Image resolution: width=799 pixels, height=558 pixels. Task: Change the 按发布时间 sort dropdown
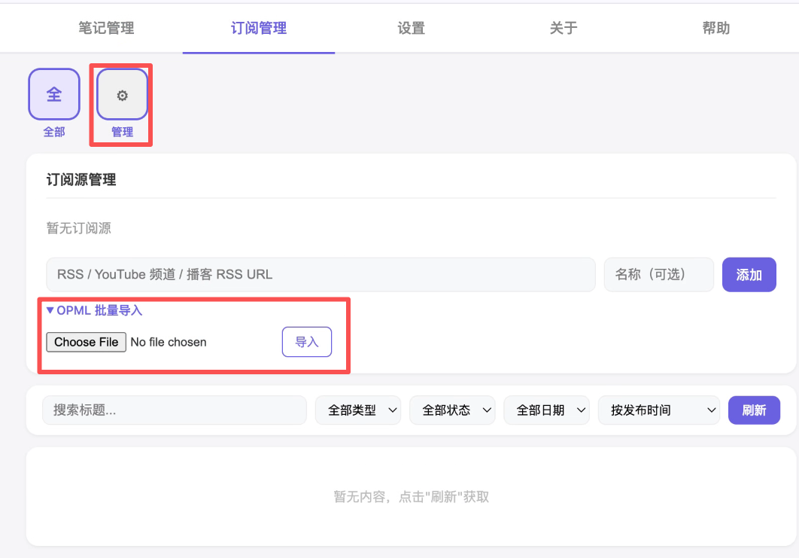tap(659, 410)
